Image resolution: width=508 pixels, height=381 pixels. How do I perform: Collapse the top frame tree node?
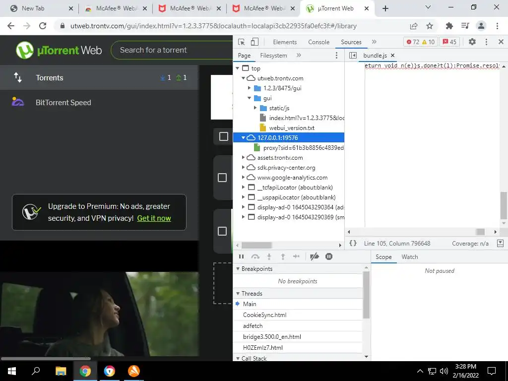[238, 68]
